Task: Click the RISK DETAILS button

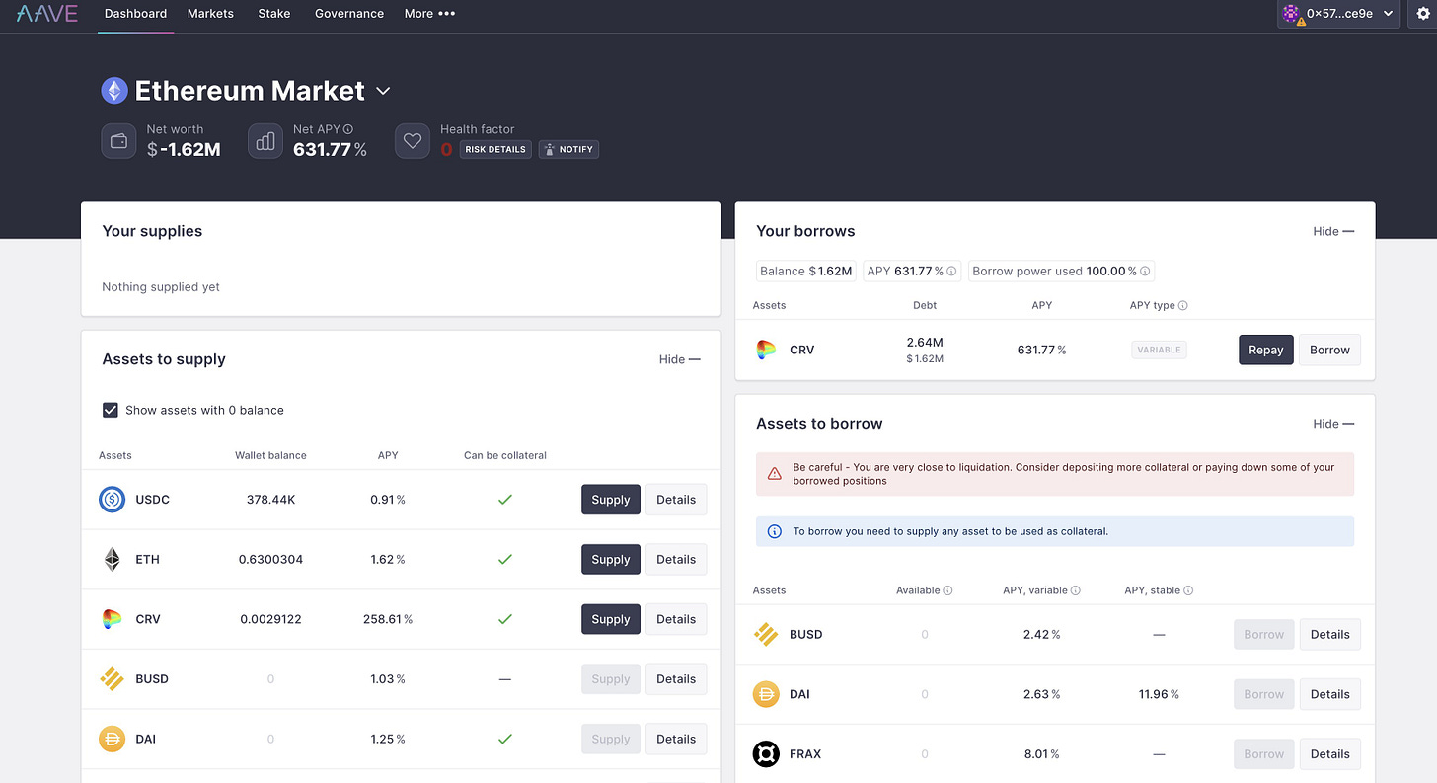Action: pos(495,149)
